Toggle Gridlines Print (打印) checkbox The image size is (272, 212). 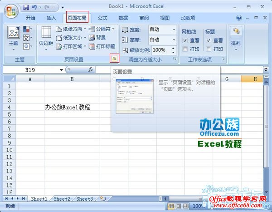[185, 49]
